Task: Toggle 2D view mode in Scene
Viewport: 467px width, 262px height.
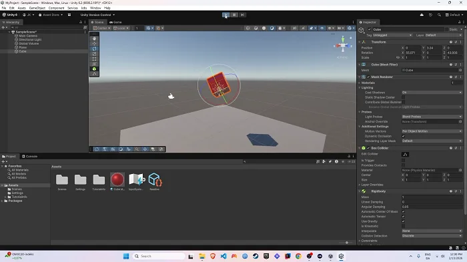Action: click(x=294, y=28)
